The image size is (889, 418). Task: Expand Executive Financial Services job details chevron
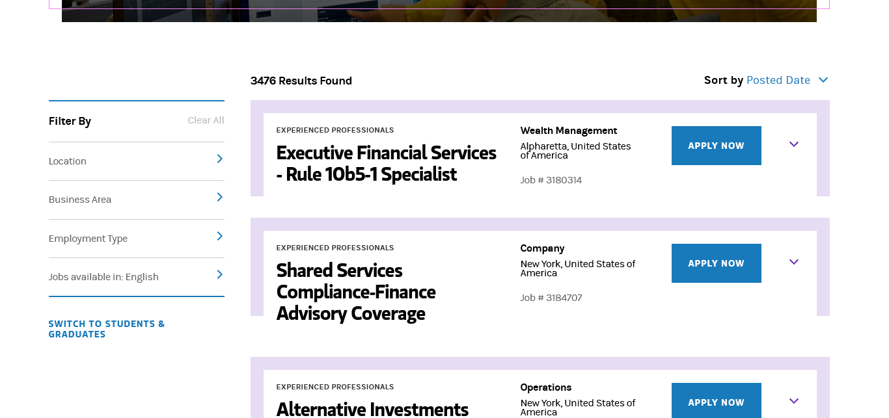(x=793, y=145)
